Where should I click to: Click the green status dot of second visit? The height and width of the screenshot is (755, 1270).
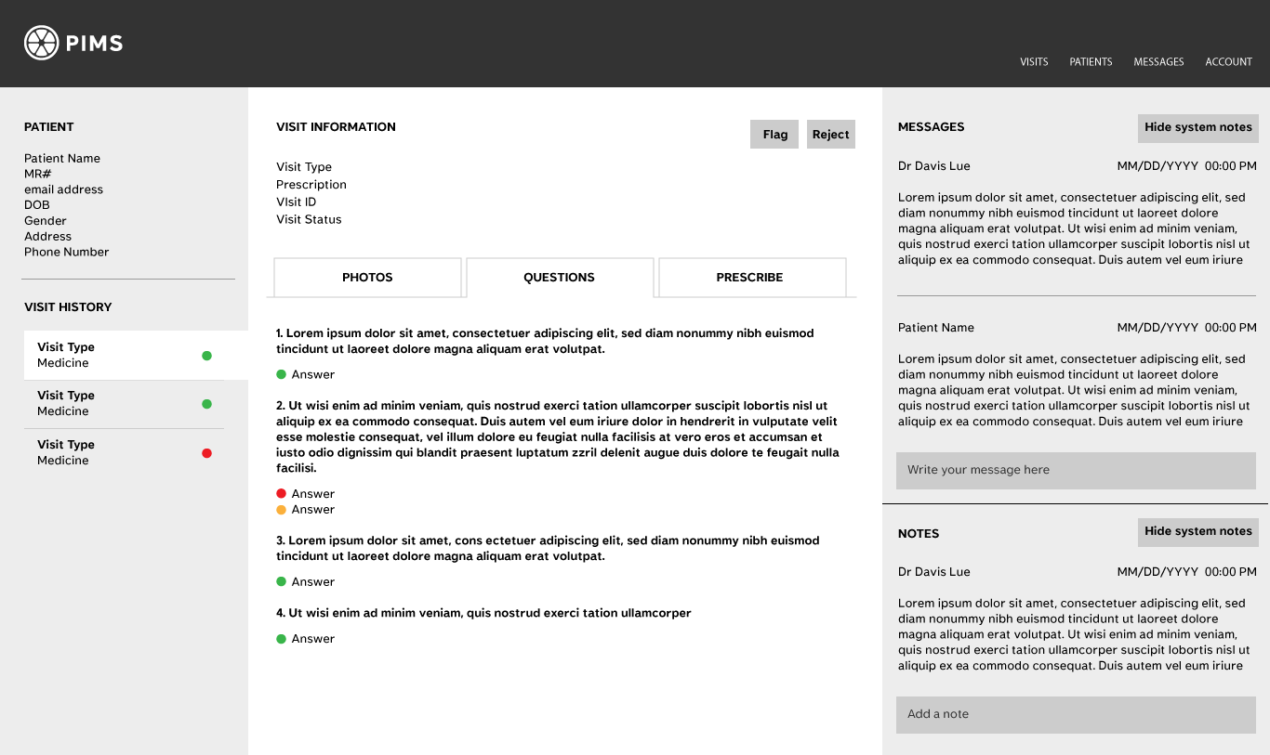206,404
